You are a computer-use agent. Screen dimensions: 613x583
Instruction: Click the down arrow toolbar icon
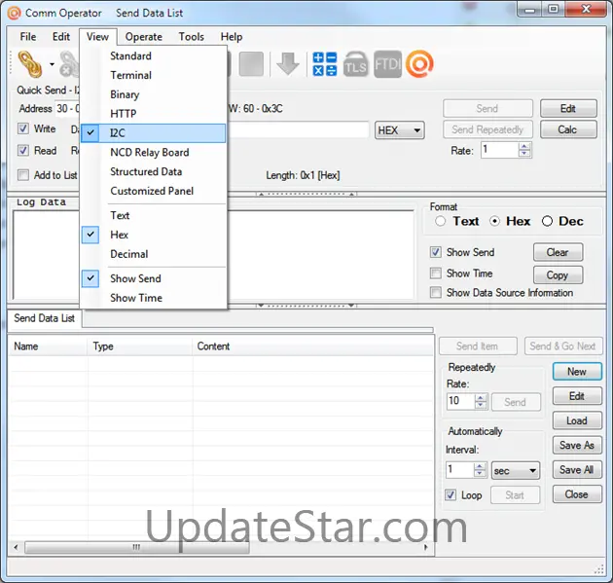[x=287, y=64]
